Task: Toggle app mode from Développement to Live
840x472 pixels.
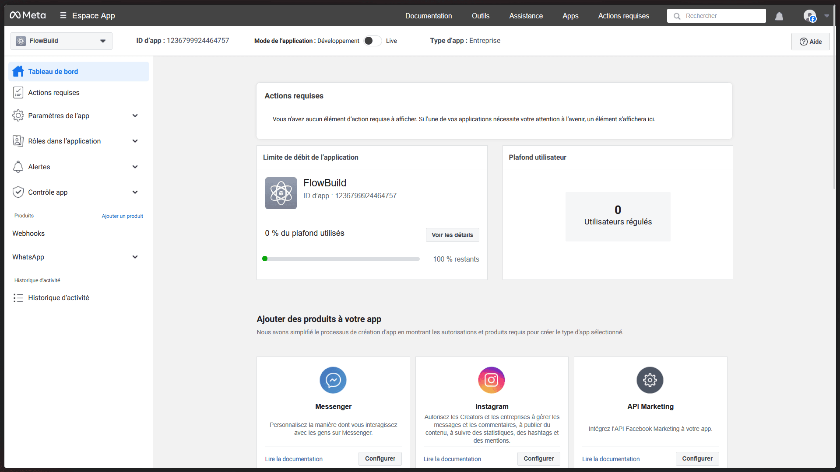Action: coord(372,41)
